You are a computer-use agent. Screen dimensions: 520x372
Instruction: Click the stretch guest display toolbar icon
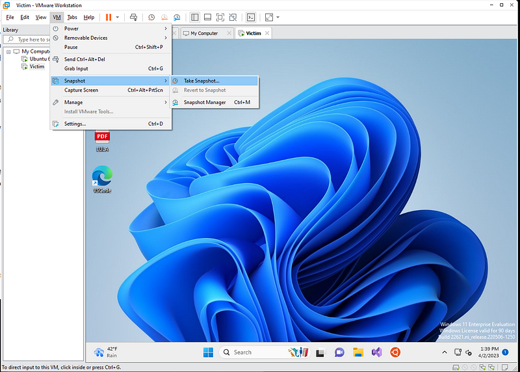coord(269,18)
